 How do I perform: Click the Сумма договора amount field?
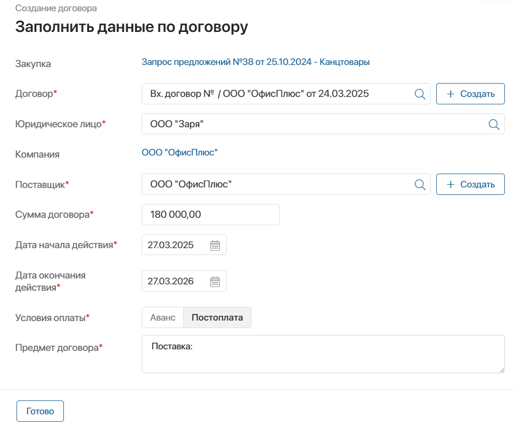(x=210, y=214)
